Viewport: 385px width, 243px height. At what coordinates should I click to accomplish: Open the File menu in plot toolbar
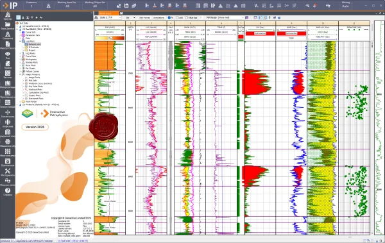click(x=130, y=18)
